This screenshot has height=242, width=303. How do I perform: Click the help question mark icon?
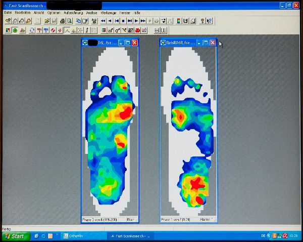click(202, 21)
